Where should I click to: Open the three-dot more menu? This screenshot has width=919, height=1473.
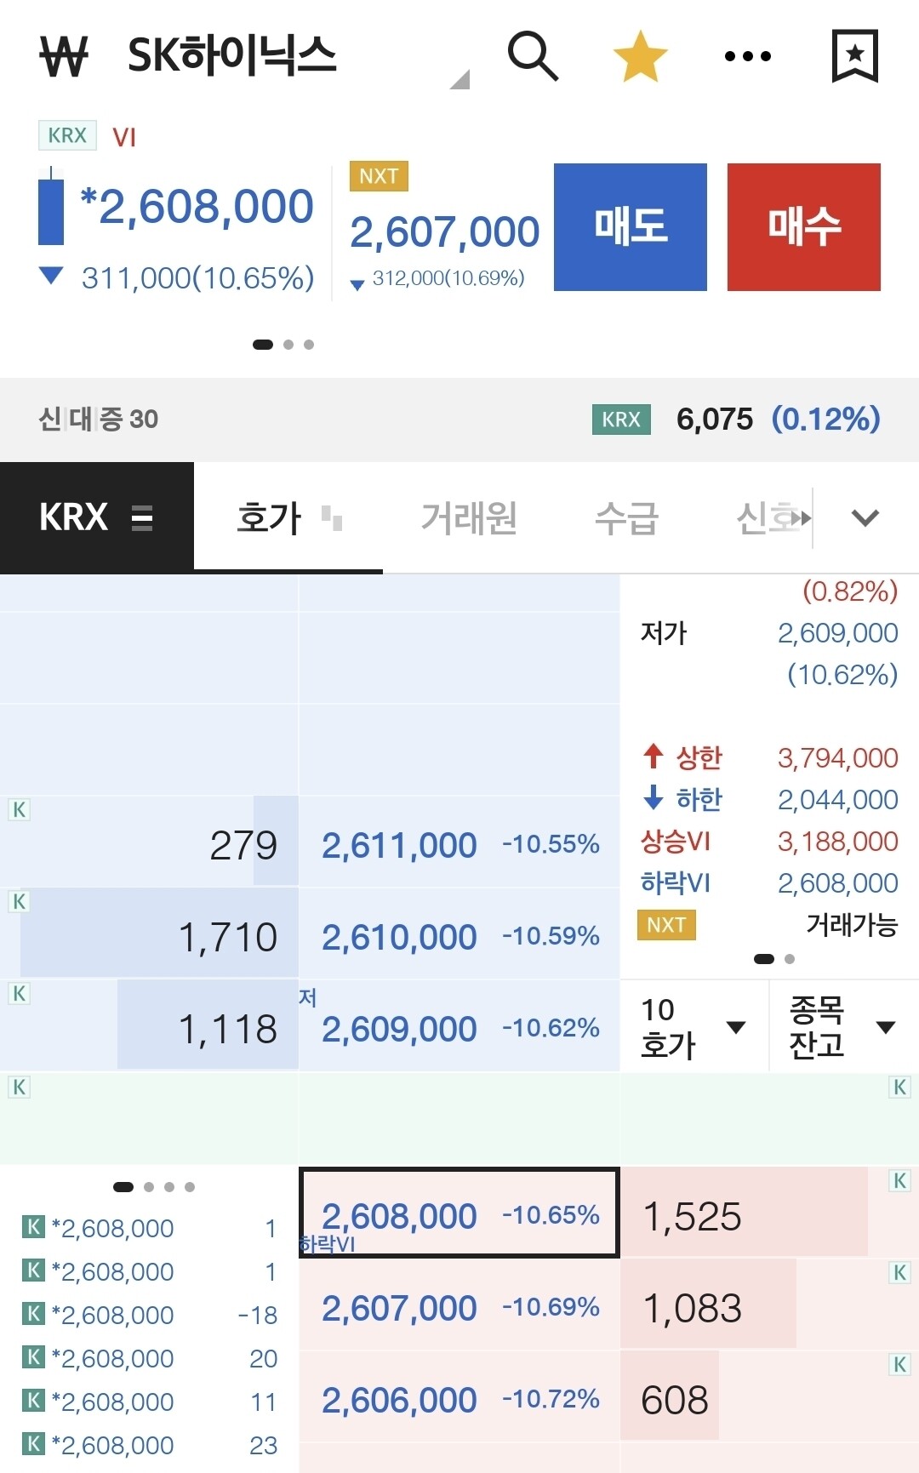pyautogui.click(x=748, y=56)
